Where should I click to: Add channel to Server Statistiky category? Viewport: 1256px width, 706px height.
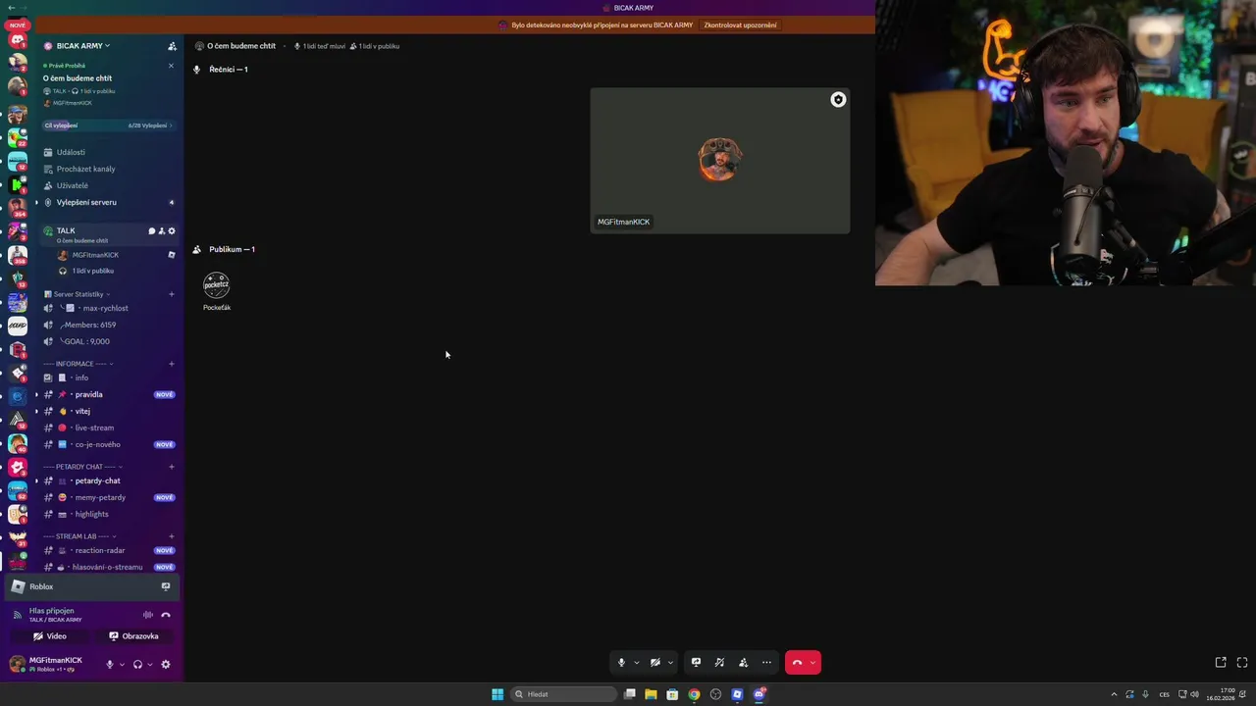[x=172, y=294]
